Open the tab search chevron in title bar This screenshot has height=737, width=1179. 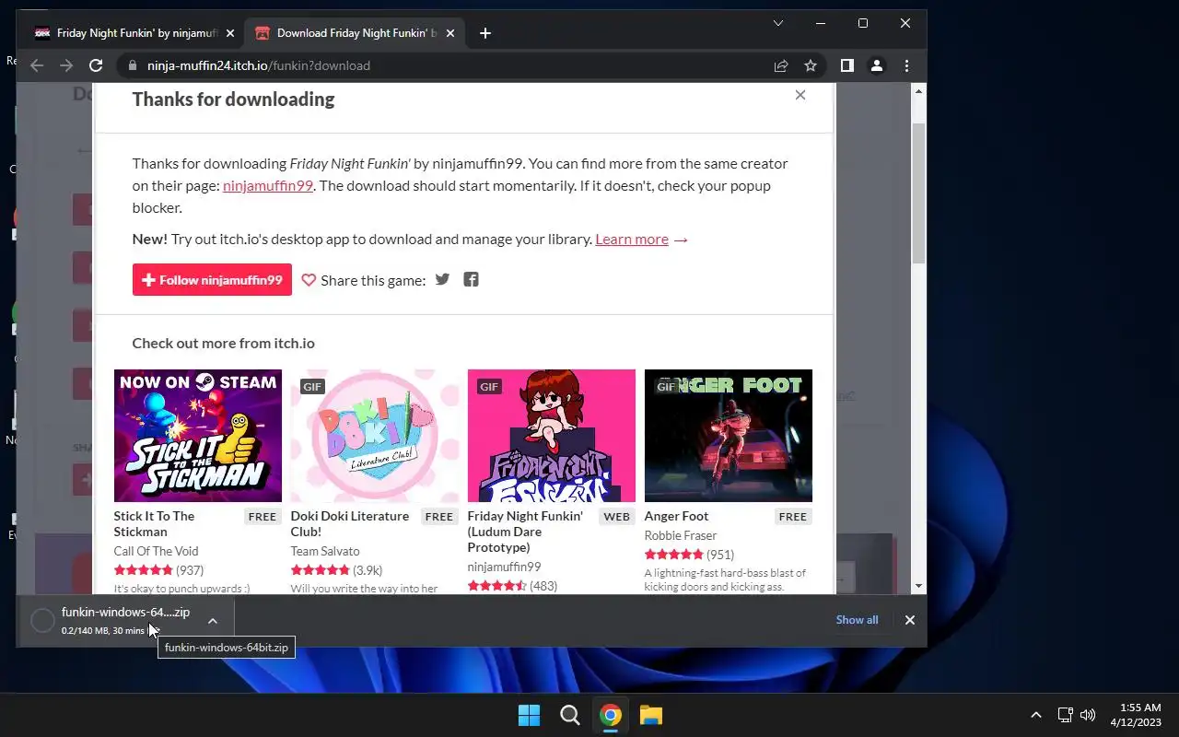point(778,23)
